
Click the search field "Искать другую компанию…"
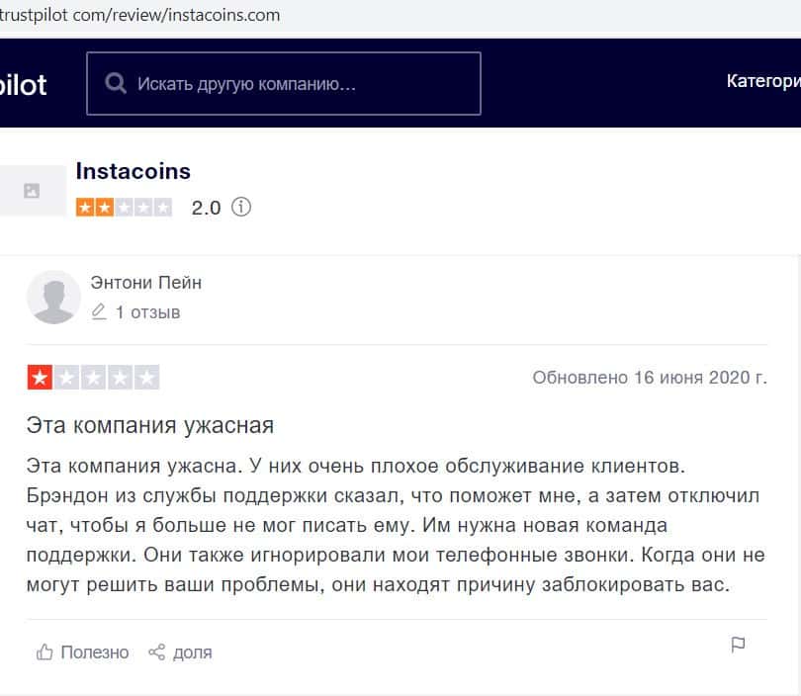[284, 83]
